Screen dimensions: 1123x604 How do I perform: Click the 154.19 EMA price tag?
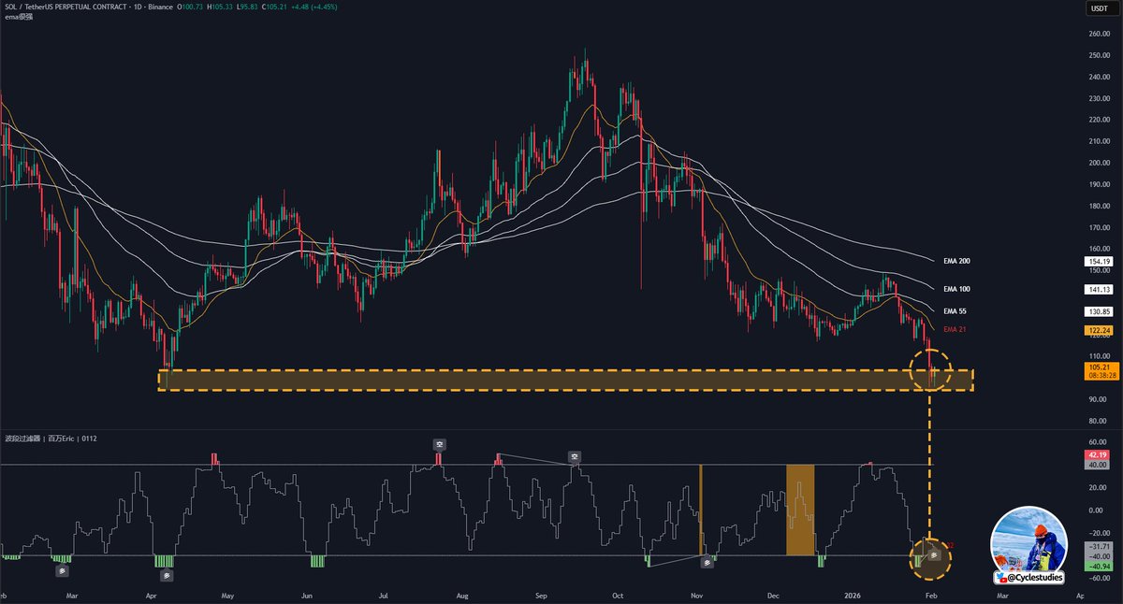point(1099,262)
